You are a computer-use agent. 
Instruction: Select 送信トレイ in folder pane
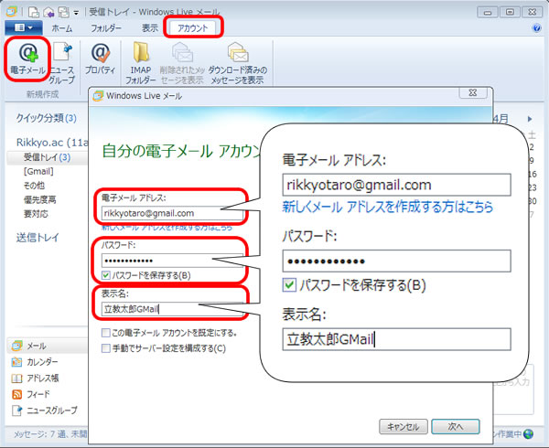click(x=38, y=238)
